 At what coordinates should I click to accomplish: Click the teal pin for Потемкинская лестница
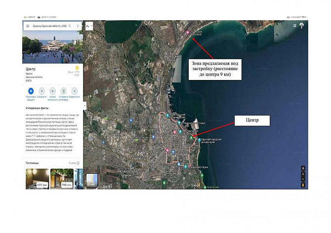click(179, 122)
